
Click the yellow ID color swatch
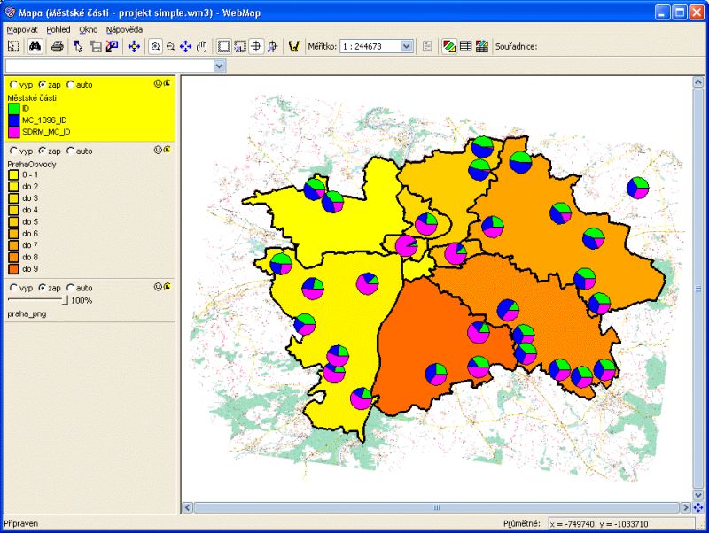[14, 108]
